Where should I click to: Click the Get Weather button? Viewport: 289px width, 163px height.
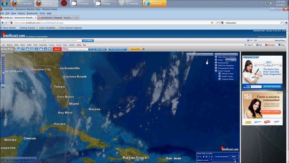pos(88,40)
